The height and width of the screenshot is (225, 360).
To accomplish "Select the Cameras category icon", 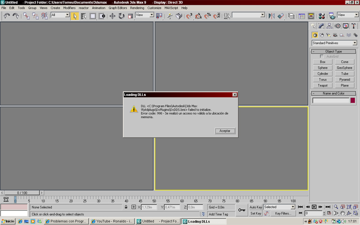I will pos(335,35).
